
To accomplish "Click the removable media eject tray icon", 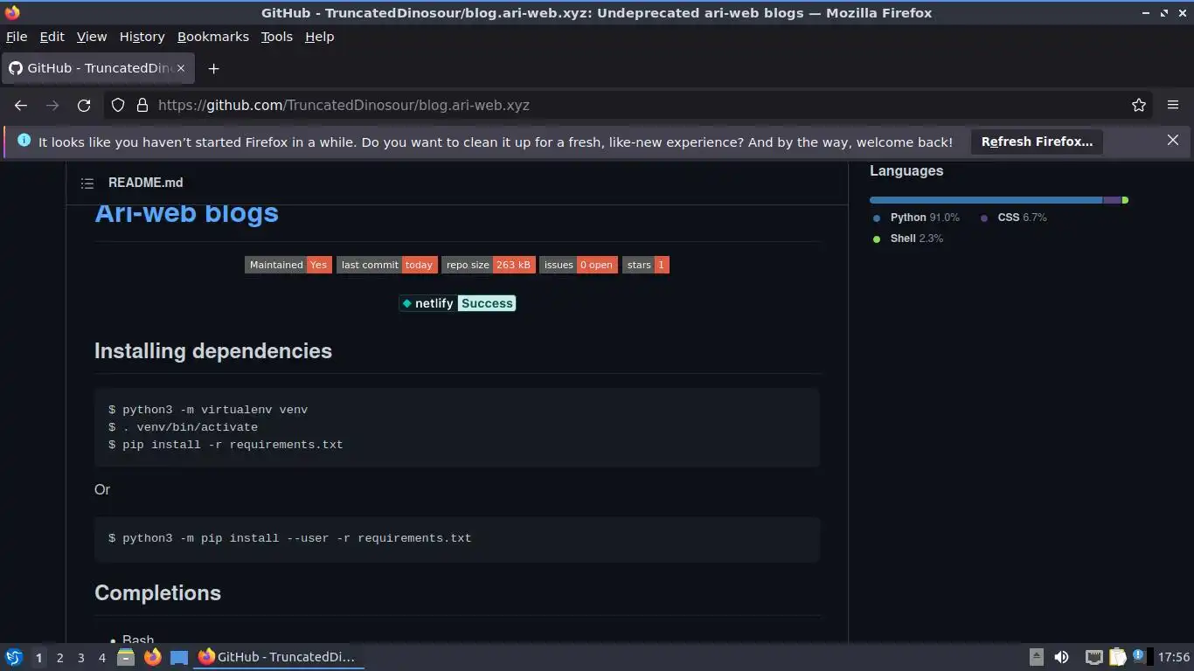I will click(x=1037, y=657).
